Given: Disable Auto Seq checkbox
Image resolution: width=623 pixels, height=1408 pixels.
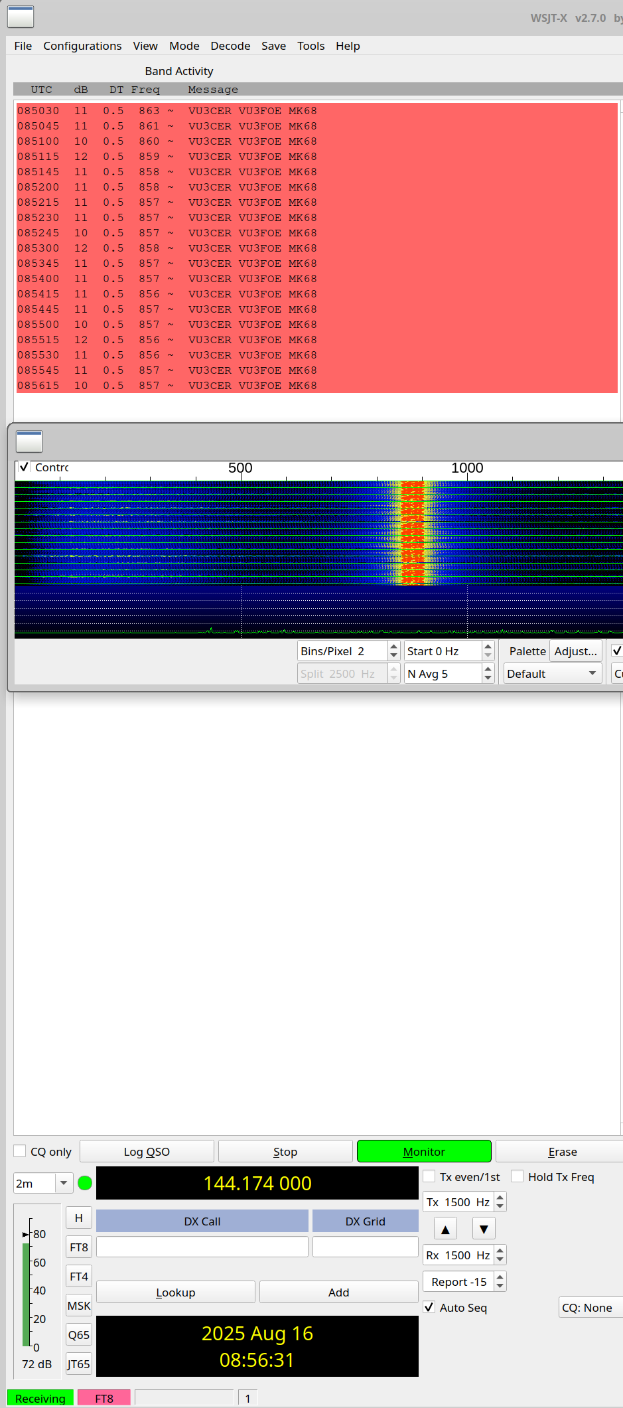Looking at the screenshot, I should pos(429,1307).
